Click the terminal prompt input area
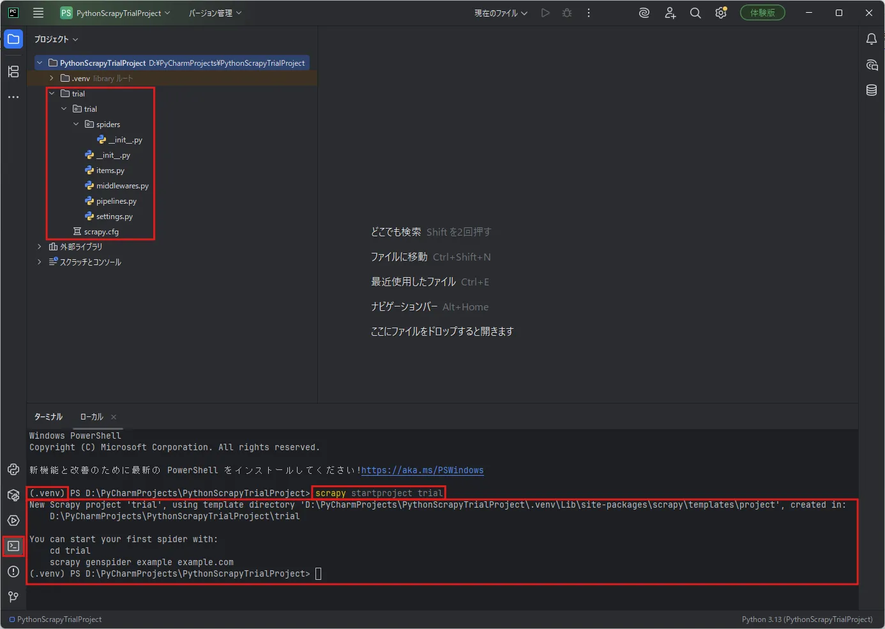Image resolution: width=885 pixels, height=629 pixels. click(318, 573)
